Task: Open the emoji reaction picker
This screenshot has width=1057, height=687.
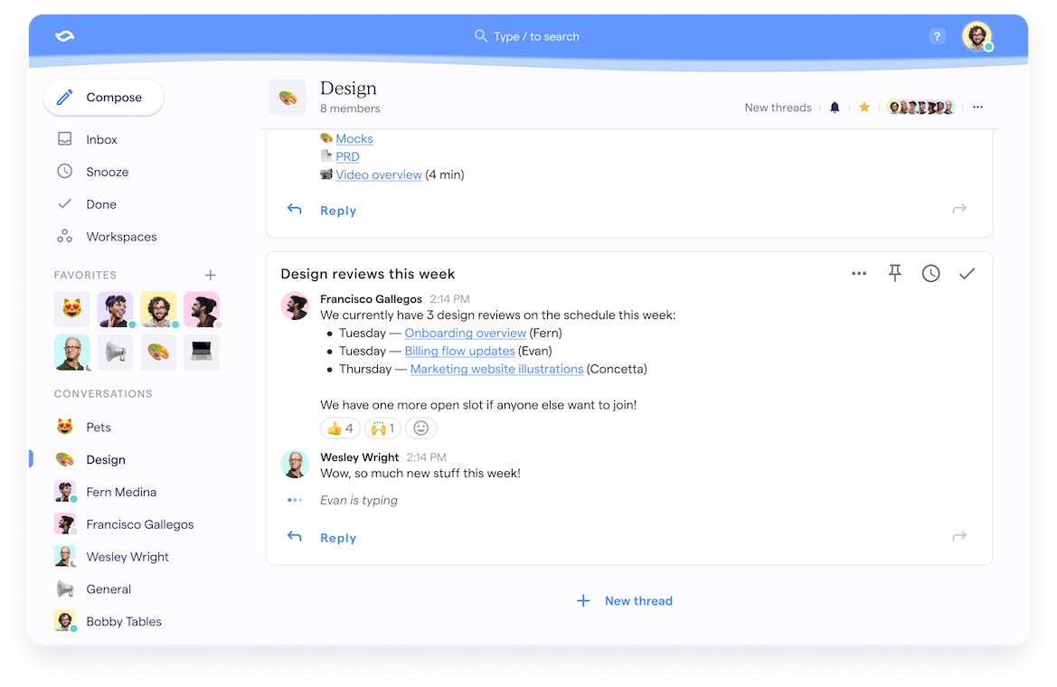Action: pyautogui.click(x=420, y=428)
